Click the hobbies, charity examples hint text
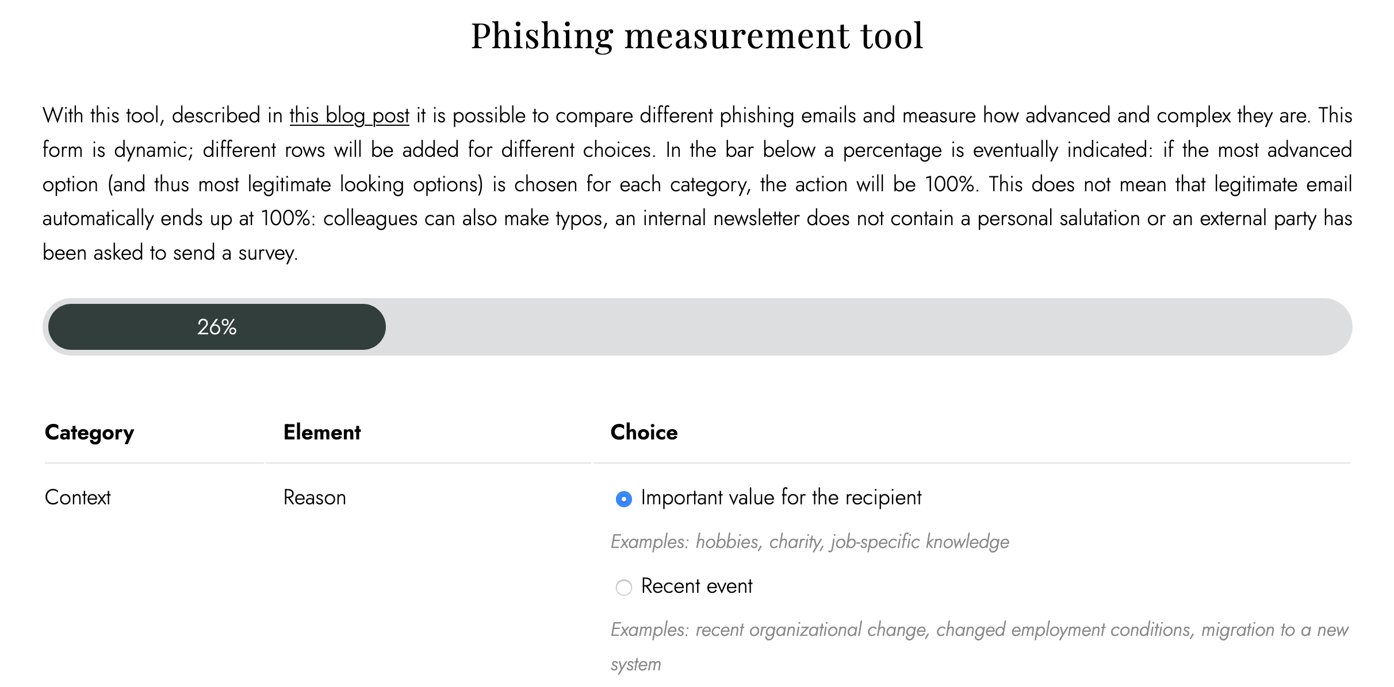Viewport: 1394px width, 687px height. pos(810,542)
